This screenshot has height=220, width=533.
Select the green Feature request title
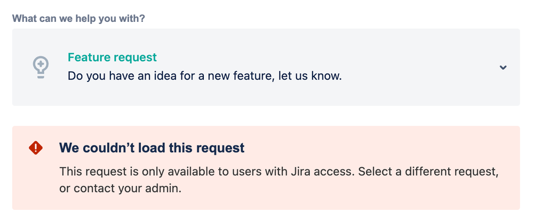click(x=112, y=58)
